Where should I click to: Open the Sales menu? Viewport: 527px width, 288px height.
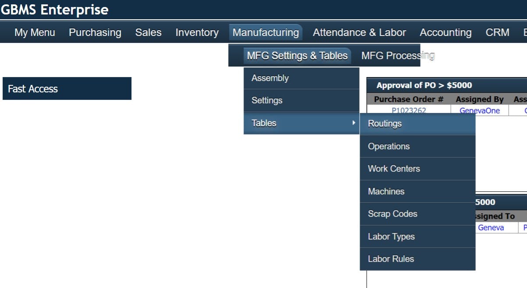pyautogui.click(x=148, y=32)
